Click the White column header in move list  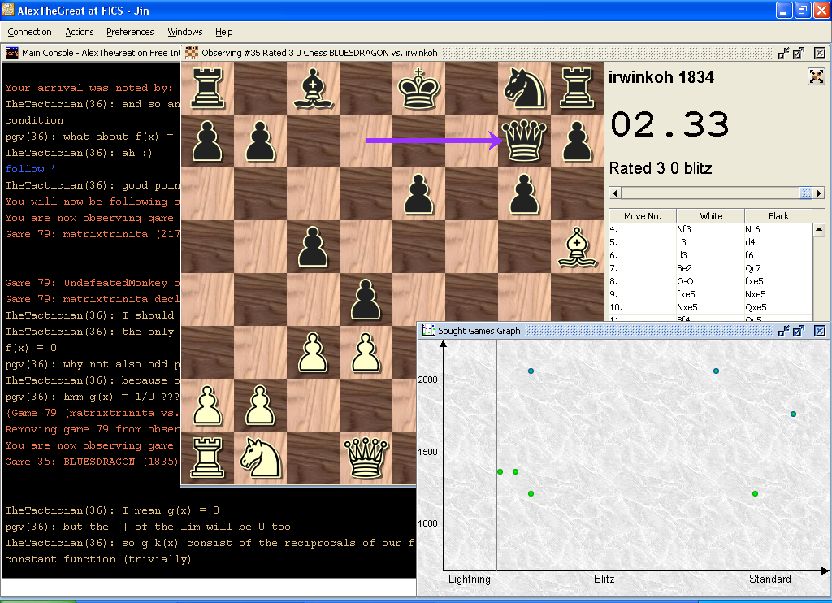(x=710, y=216)
